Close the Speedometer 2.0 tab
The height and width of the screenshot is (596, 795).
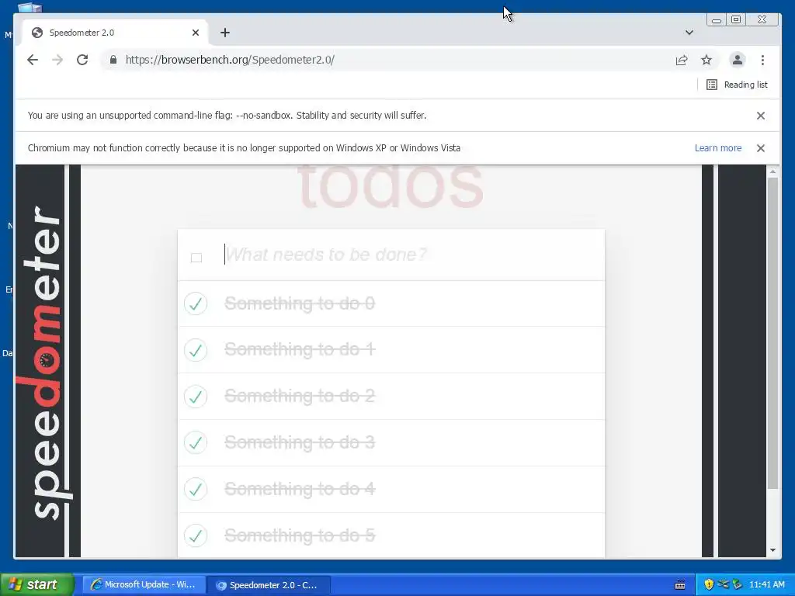(196, 33)
